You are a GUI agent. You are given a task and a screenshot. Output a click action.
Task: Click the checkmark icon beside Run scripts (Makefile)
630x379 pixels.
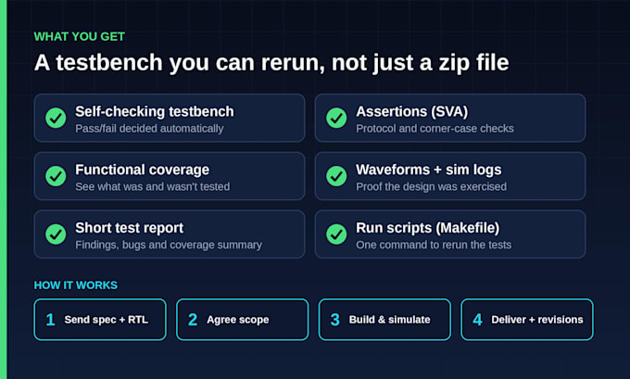tap(336, 234)
